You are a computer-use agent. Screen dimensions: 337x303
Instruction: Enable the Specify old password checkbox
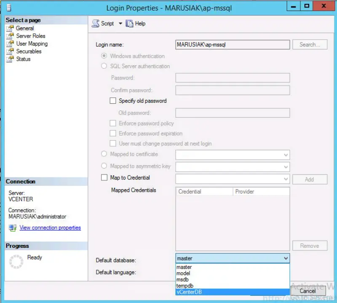tap(113, 101)
